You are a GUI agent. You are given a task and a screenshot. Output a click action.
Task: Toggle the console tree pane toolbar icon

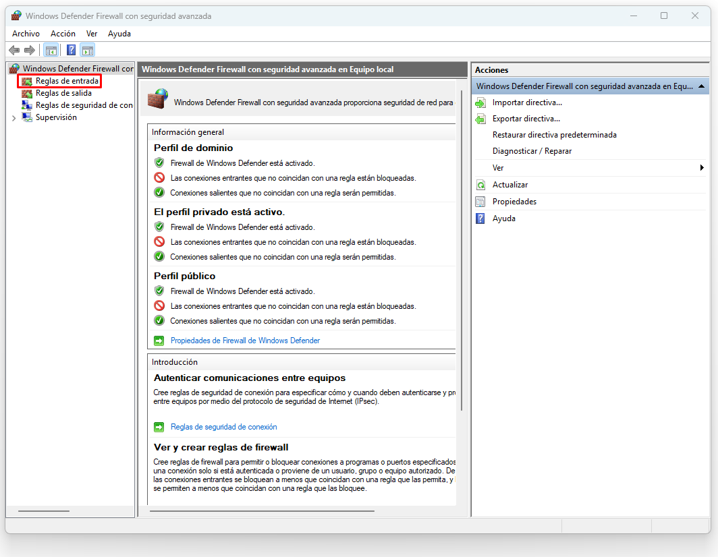click(x=51, y=50)
